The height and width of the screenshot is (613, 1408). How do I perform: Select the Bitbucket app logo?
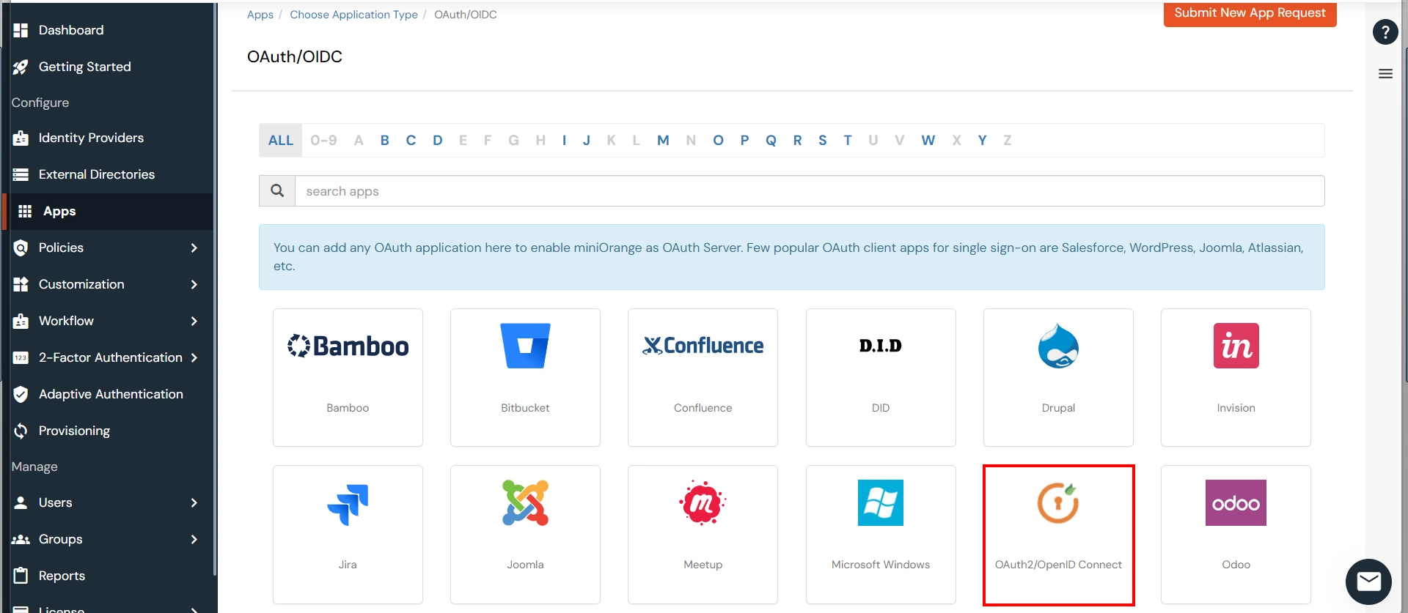click(525, 346)
